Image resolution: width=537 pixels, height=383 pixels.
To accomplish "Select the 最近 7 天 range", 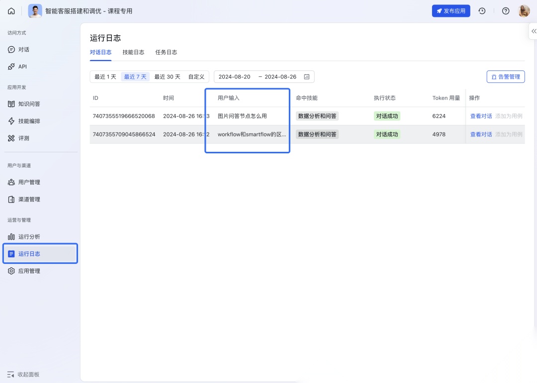I will click(x=135, y=76).
